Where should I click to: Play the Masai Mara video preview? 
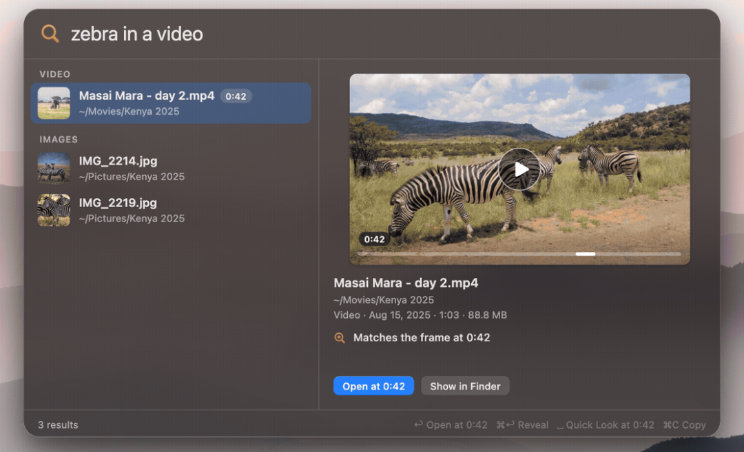(519, 169)
